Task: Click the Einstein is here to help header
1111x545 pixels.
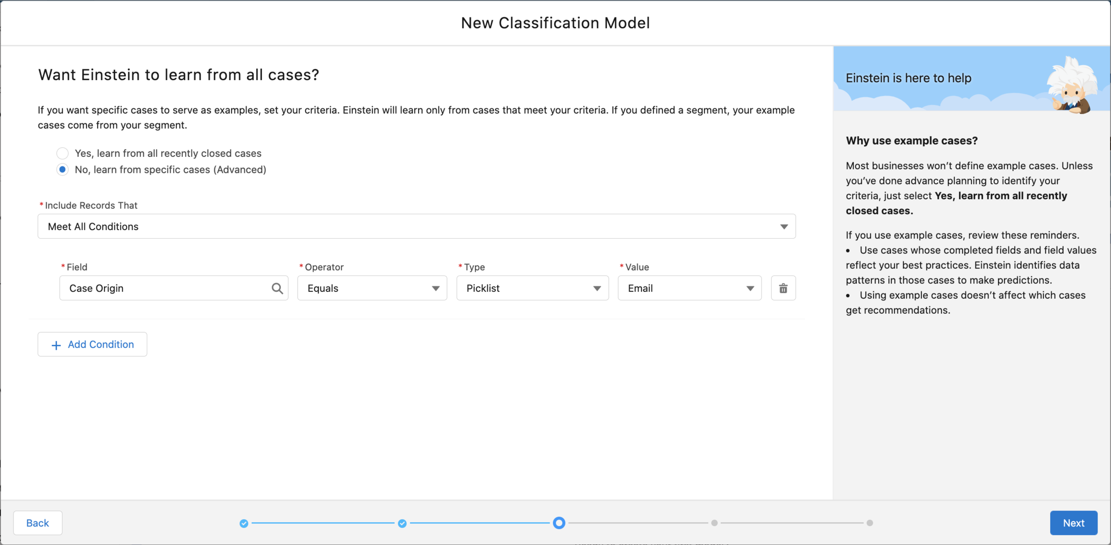Action: (x=908, y=78)
